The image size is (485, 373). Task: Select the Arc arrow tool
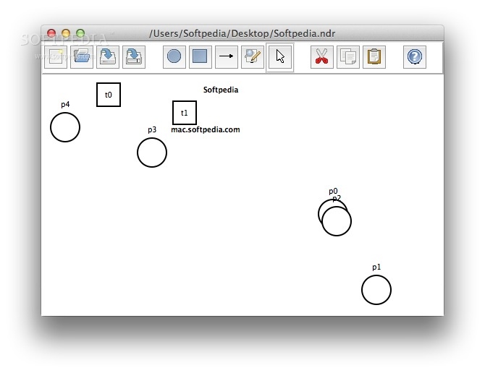[x=226, y=57]
